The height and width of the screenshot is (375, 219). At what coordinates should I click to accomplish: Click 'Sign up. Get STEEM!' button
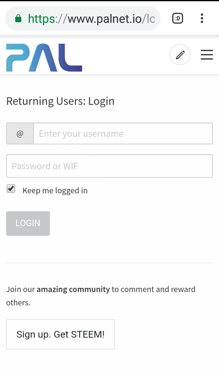(x=61, y=334)
